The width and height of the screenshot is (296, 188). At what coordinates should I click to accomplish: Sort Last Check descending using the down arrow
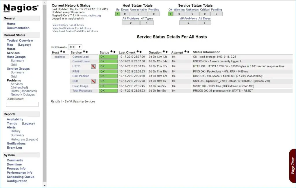[141, 51]
